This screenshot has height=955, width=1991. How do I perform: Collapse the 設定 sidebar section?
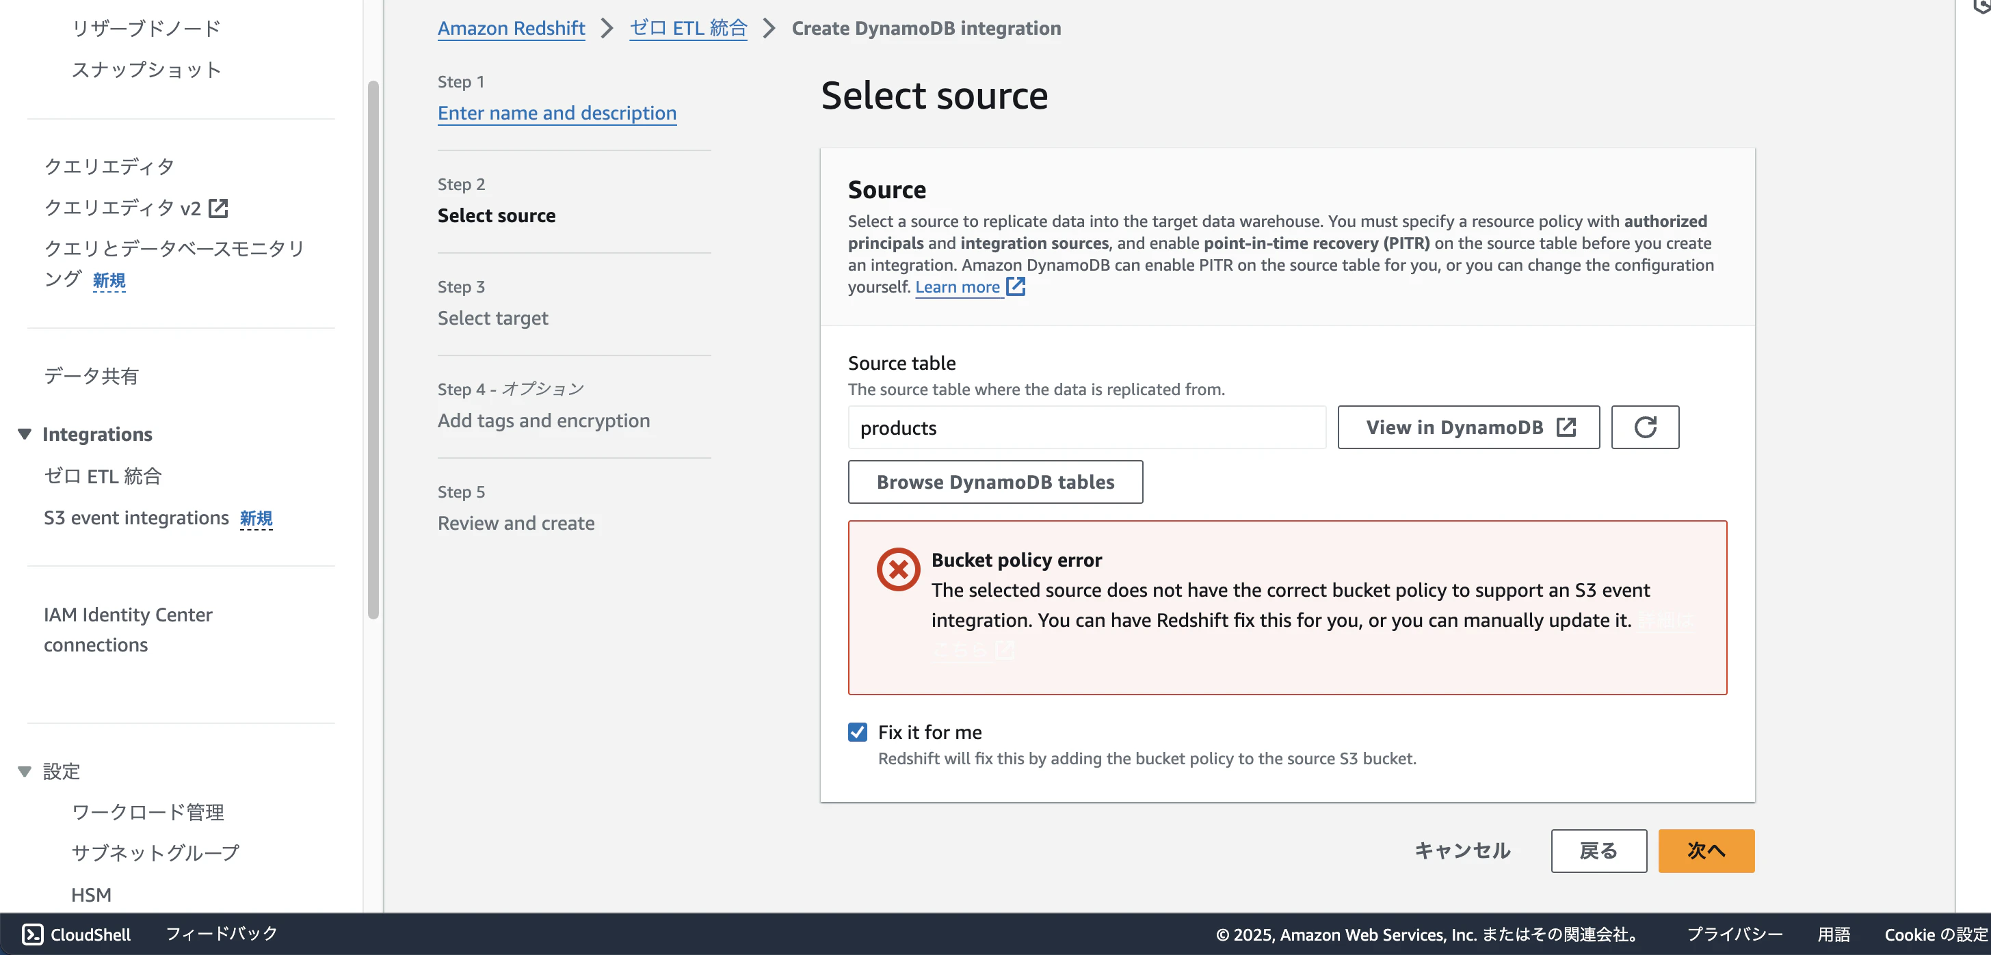coord(25,771)
